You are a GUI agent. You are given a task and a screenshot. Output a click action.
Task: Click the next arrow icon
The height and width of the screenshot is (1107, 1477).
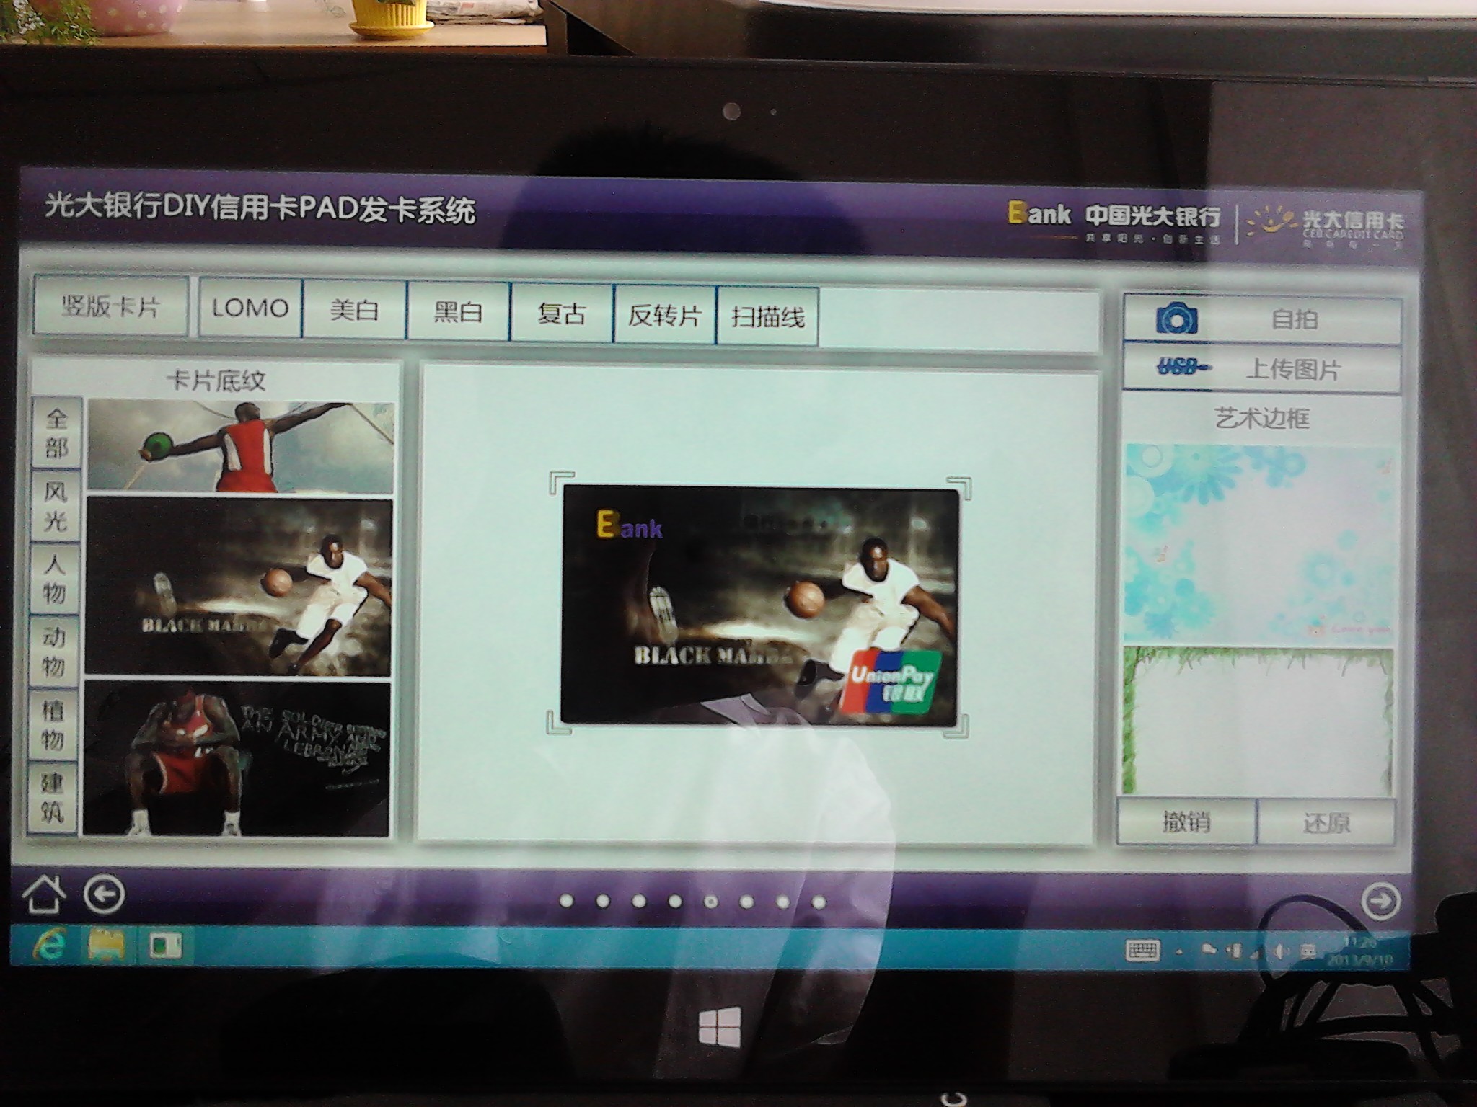tap(1380, 901)
